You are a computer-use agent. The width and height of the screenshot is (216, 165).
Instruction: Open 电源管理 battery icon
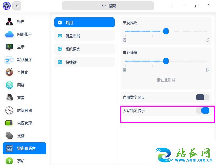9,123
